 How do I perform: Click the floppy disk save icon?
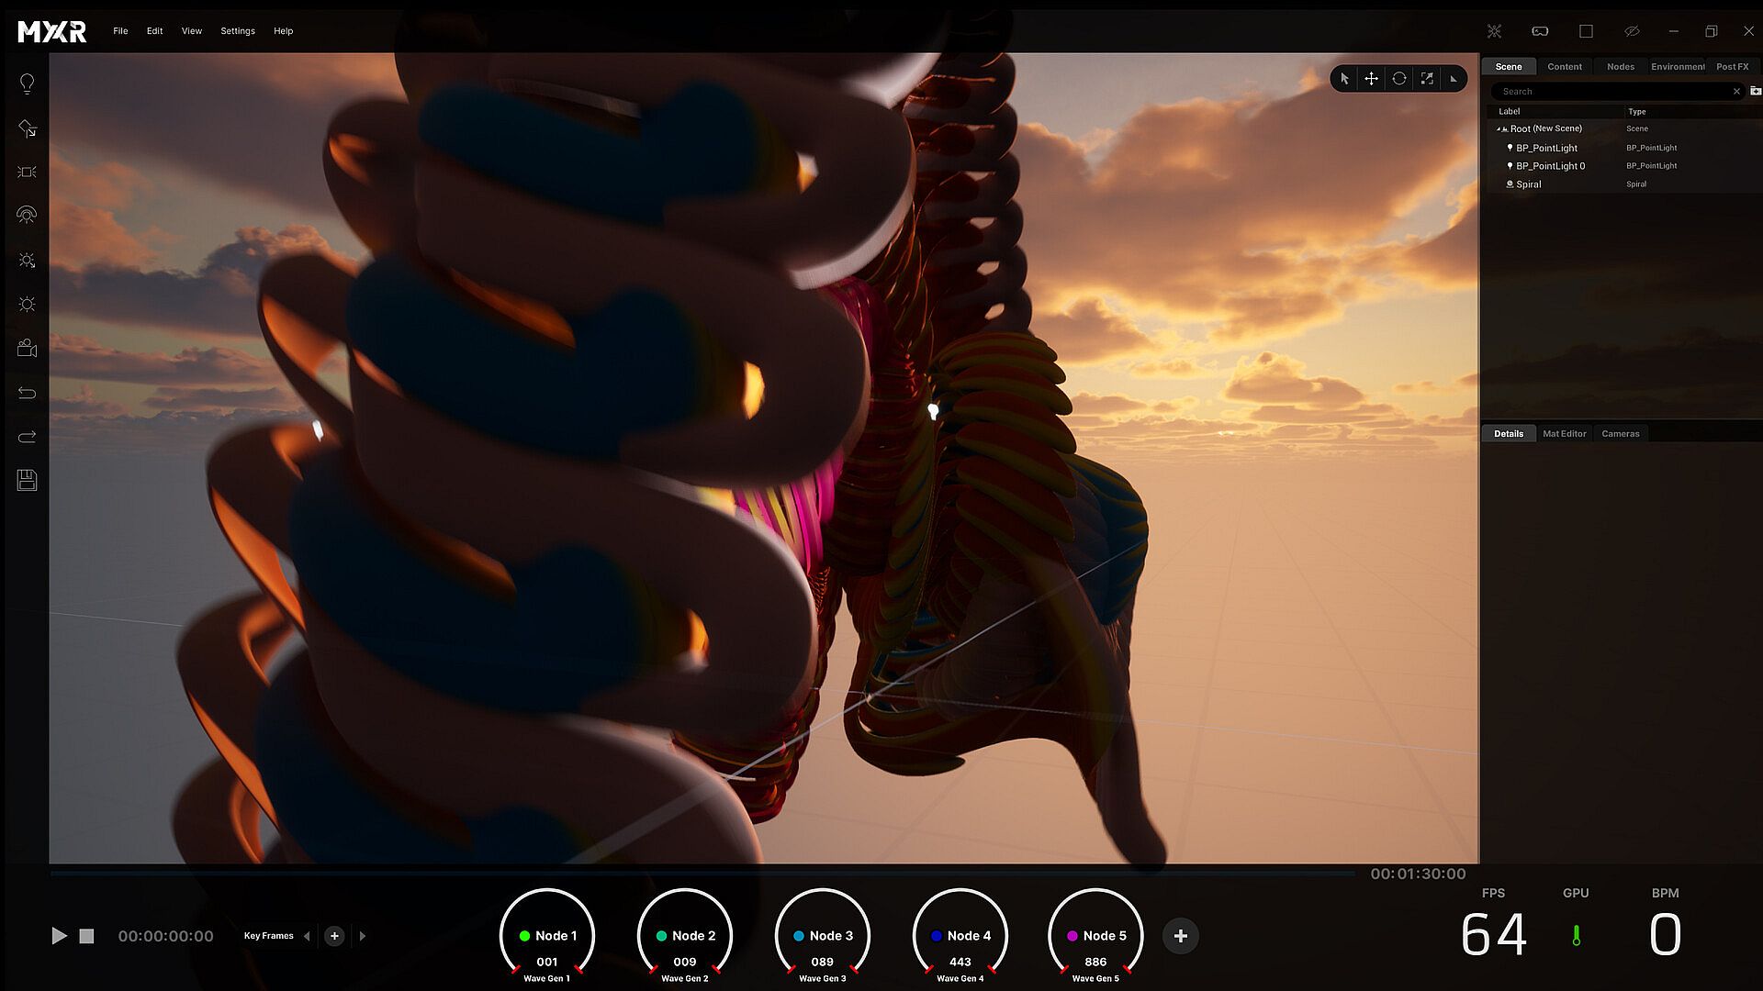click(27, 480)
